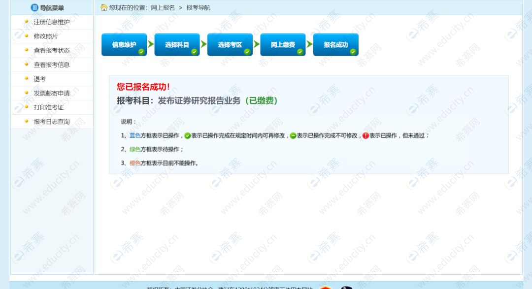Click green checkmark on 网上缴费 step
Screen dimensions: 532x289
click(x=300, y=52)
